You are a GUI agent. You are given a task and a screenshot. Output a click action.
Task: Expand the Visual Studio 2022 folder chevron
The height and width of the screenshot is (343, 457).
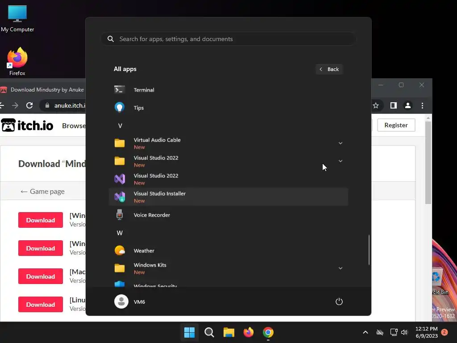pyautogui.click(x=340, y=161)
